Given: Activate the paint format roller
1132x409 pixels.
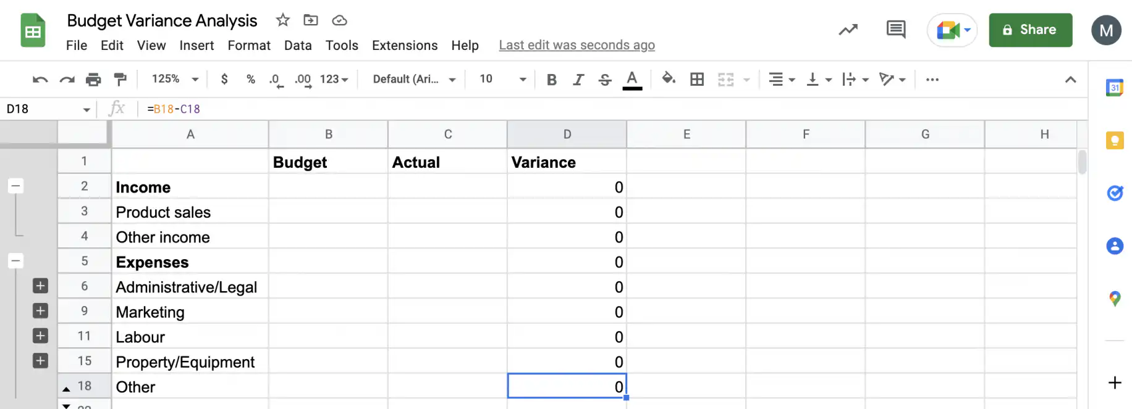Looking at the screenshot, I should click(x=120, y=80).
